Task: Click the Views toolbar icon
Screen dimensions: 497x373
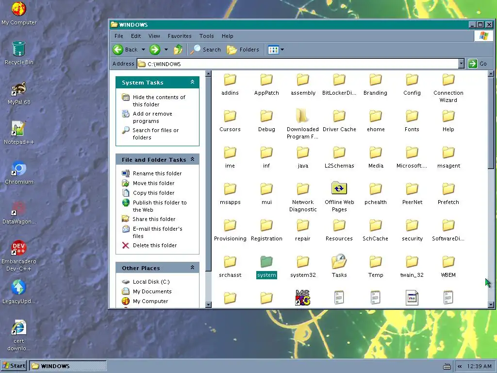Action: [x=273, y=50]
